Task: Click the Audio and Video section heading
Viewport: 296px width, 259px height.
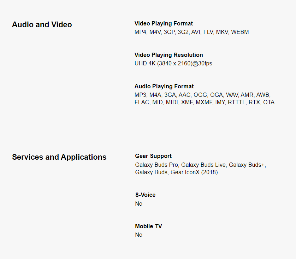Action: 42,25
